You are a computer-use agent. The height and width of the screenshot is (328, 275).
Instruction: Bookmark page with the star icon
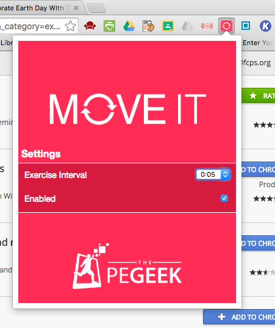[70, 26]
